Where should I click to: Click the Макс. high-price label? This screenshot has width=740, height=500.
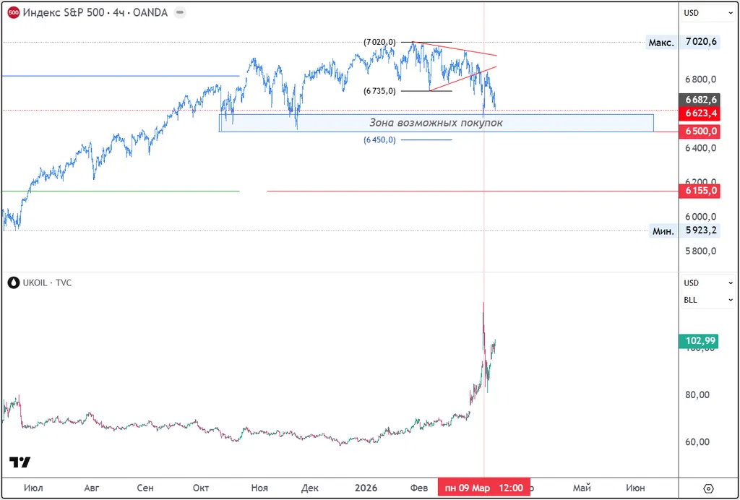point(661,43)
